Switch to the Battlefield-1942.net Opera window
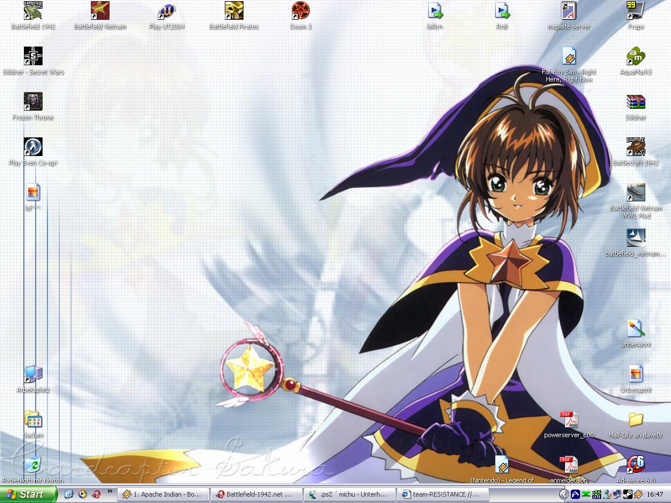This screenshot has height=503, width=671. 256,494
